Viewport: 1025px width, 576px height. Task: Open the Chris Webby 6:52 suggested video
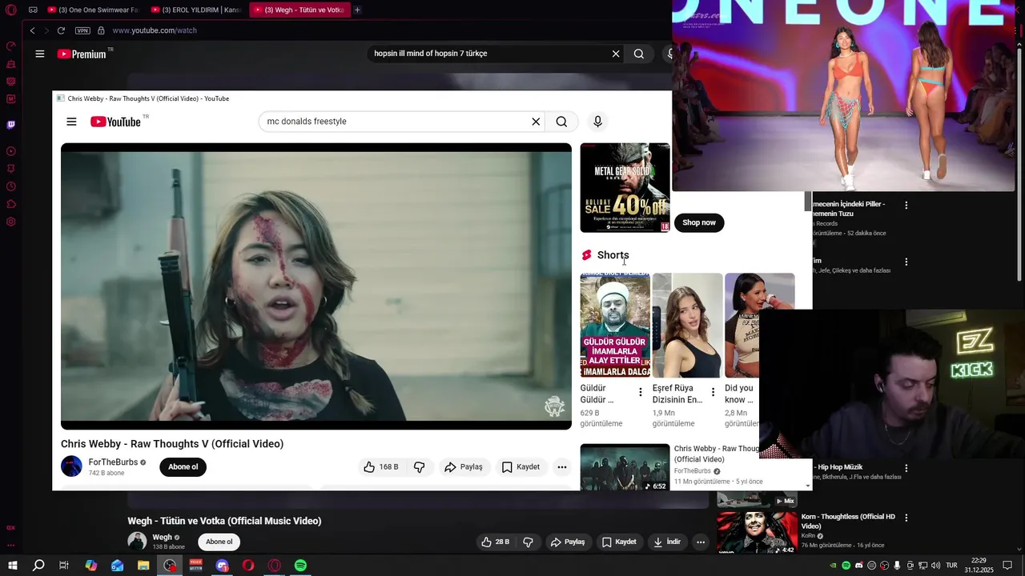(625, 467)
